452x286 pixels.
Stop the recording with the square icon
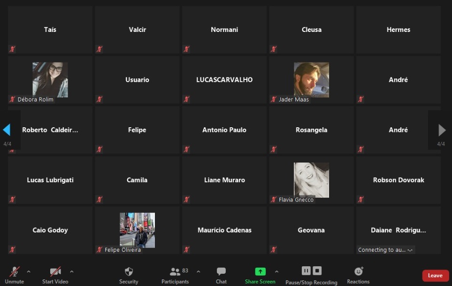click(317, 271)
